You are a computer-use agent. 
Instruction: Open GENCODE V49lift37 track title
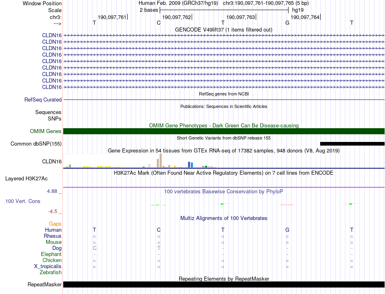[223, 30]
